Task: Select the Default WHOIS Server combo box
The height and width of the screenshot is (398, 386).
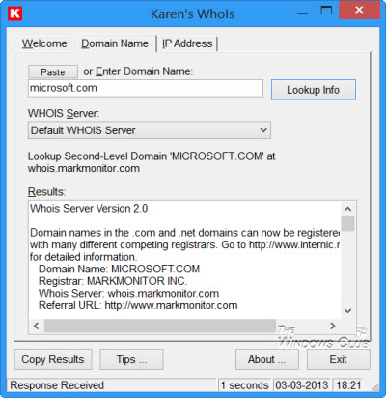Action: (x=150, y=130)
